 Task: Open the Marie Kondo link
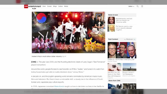tap(59, 86)
